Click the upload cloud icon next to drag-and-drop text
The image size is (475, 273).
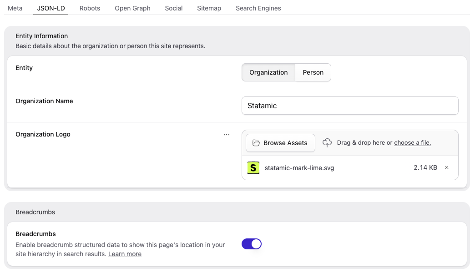click(x=327, y=142)
